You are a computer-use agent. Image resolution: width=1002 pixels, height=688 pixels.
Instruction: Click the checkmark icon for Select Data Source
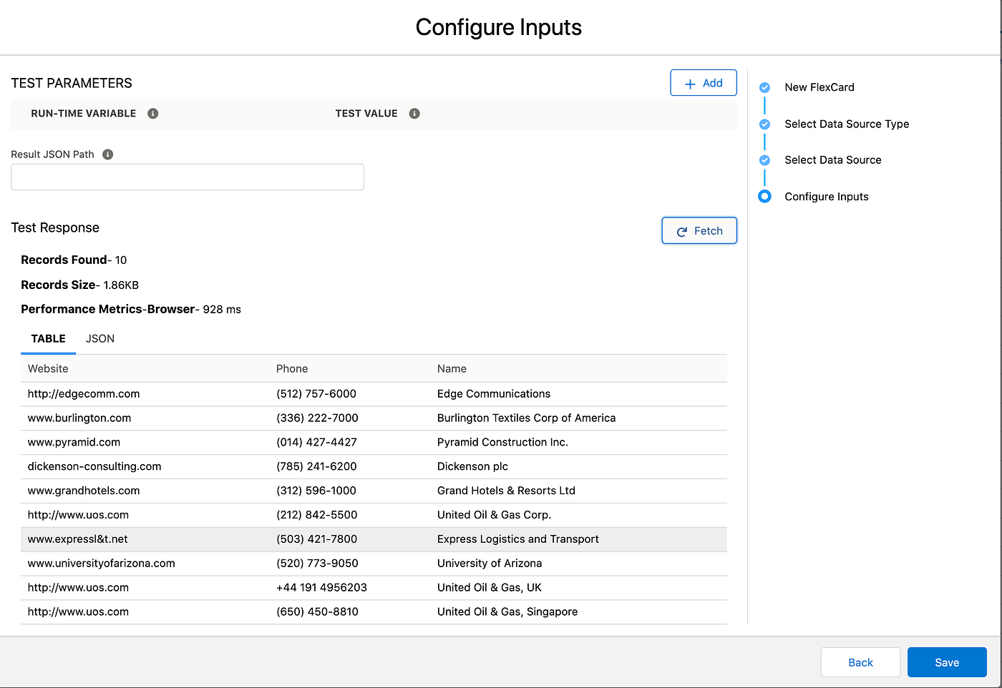(764, 159)
